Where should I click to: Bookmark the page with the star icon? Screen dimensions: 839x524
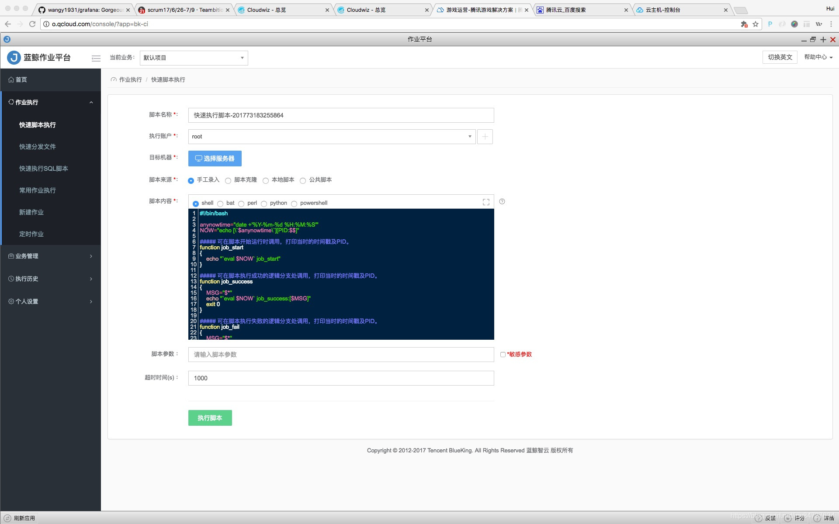click(756, 24)
